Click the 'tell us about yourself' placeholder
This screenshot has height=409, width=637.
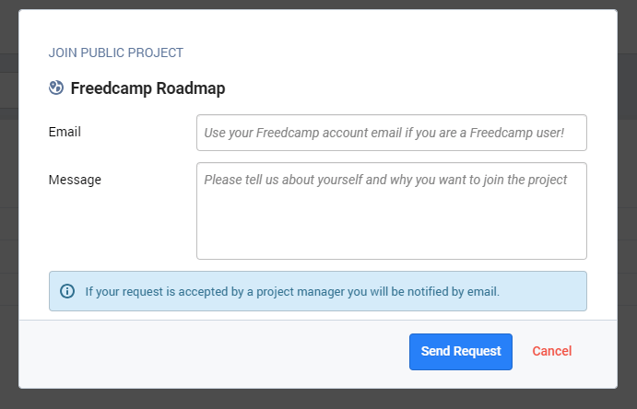coord(385,180)
